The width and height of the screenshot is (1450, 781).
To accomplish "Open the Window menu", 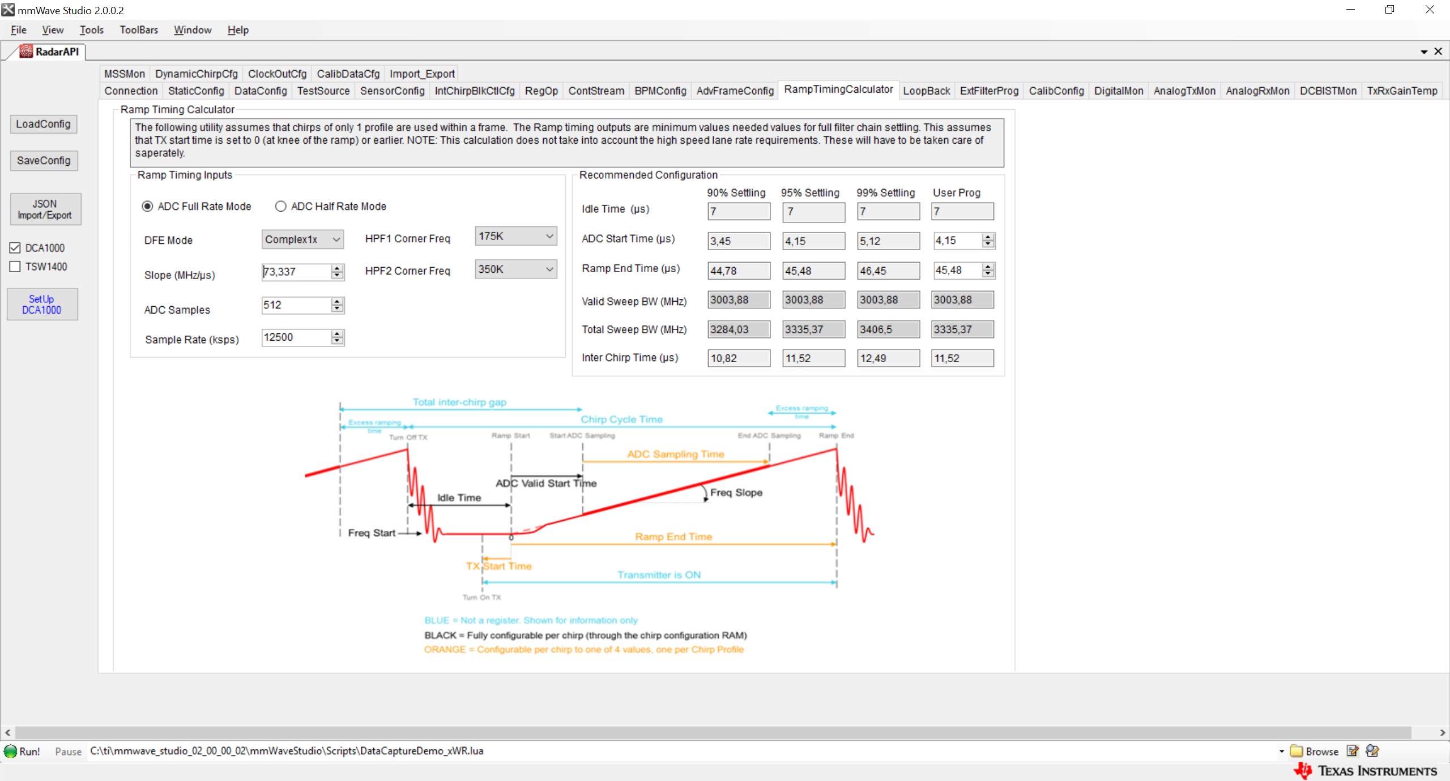I will pyautogui.click(x=193, y=30).
